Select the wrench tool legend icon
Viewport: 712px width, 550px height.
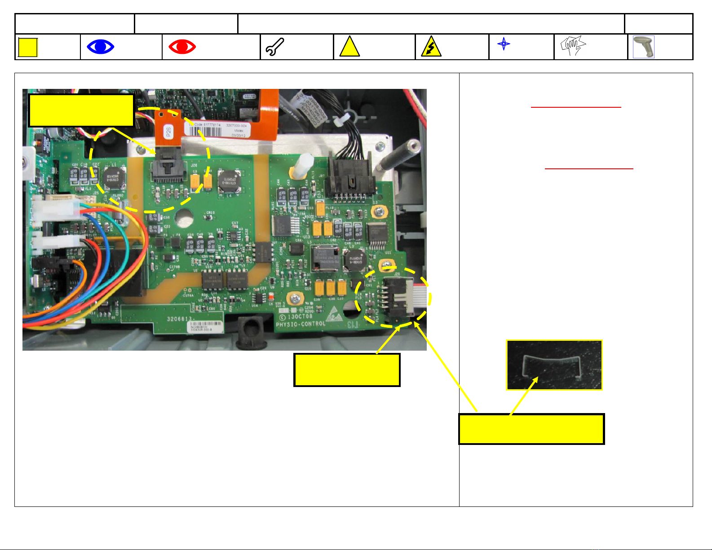pos(274,47)
